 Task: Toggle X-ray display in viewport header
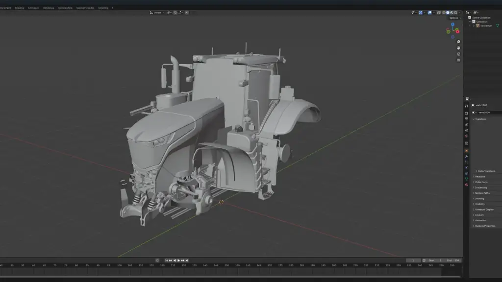(439, 13)
